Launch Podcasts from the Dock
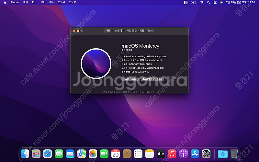Screen dimensions: 259x162 tap(184, 154)
